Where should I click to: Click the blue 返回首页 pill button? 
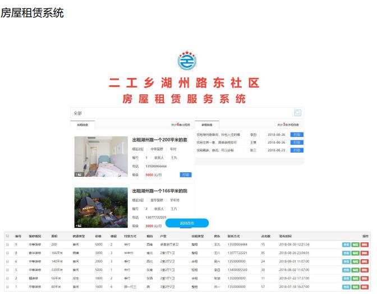click(x=187, y=223)
